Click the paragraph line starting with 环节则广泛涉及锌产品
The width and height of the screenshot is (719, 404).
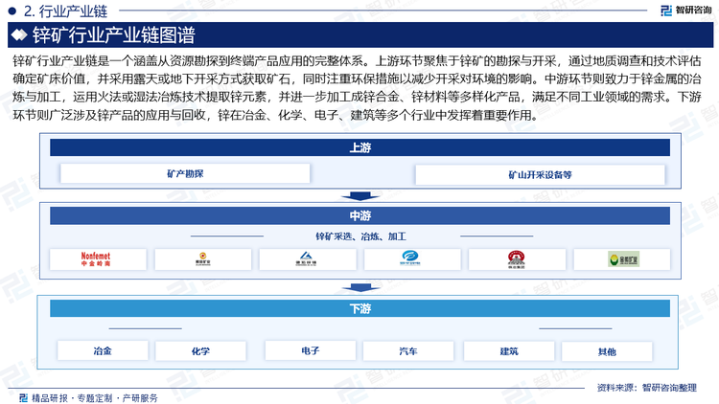pos(276,115)
